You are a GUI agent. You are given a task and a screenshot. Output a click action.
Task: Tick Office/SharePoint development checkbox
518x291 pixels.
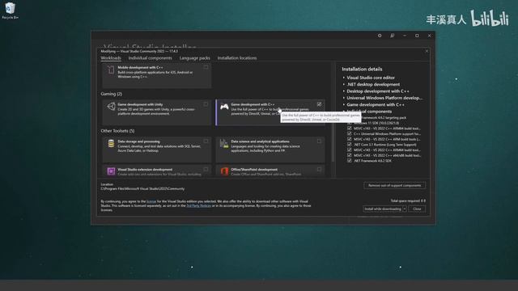[319, 169]
